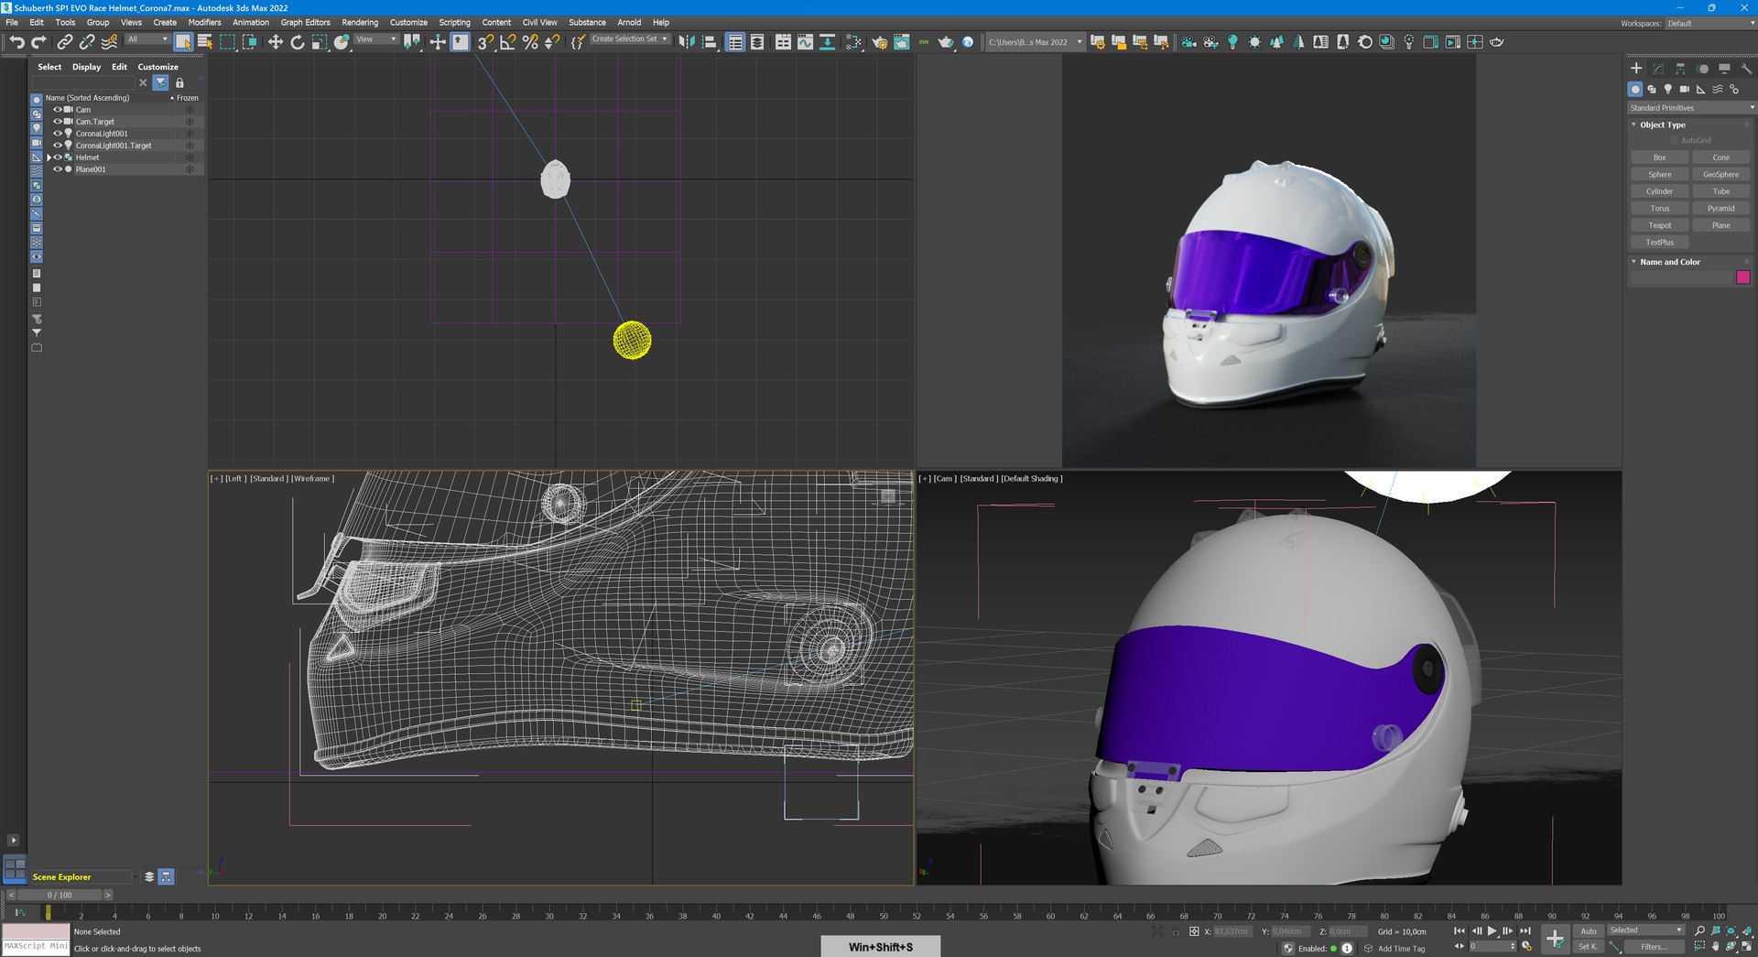1758x957 pixels.
Task: Activate the Select and Link tool
Action: (x=65, y=42)
